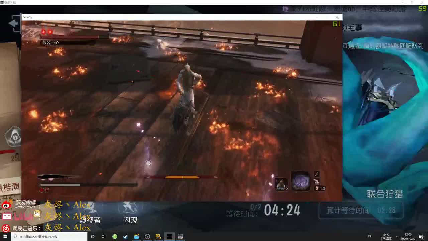428x241 pixels.
Task: Click the orange posture bar at bottom center
Action: pos(182,177)
